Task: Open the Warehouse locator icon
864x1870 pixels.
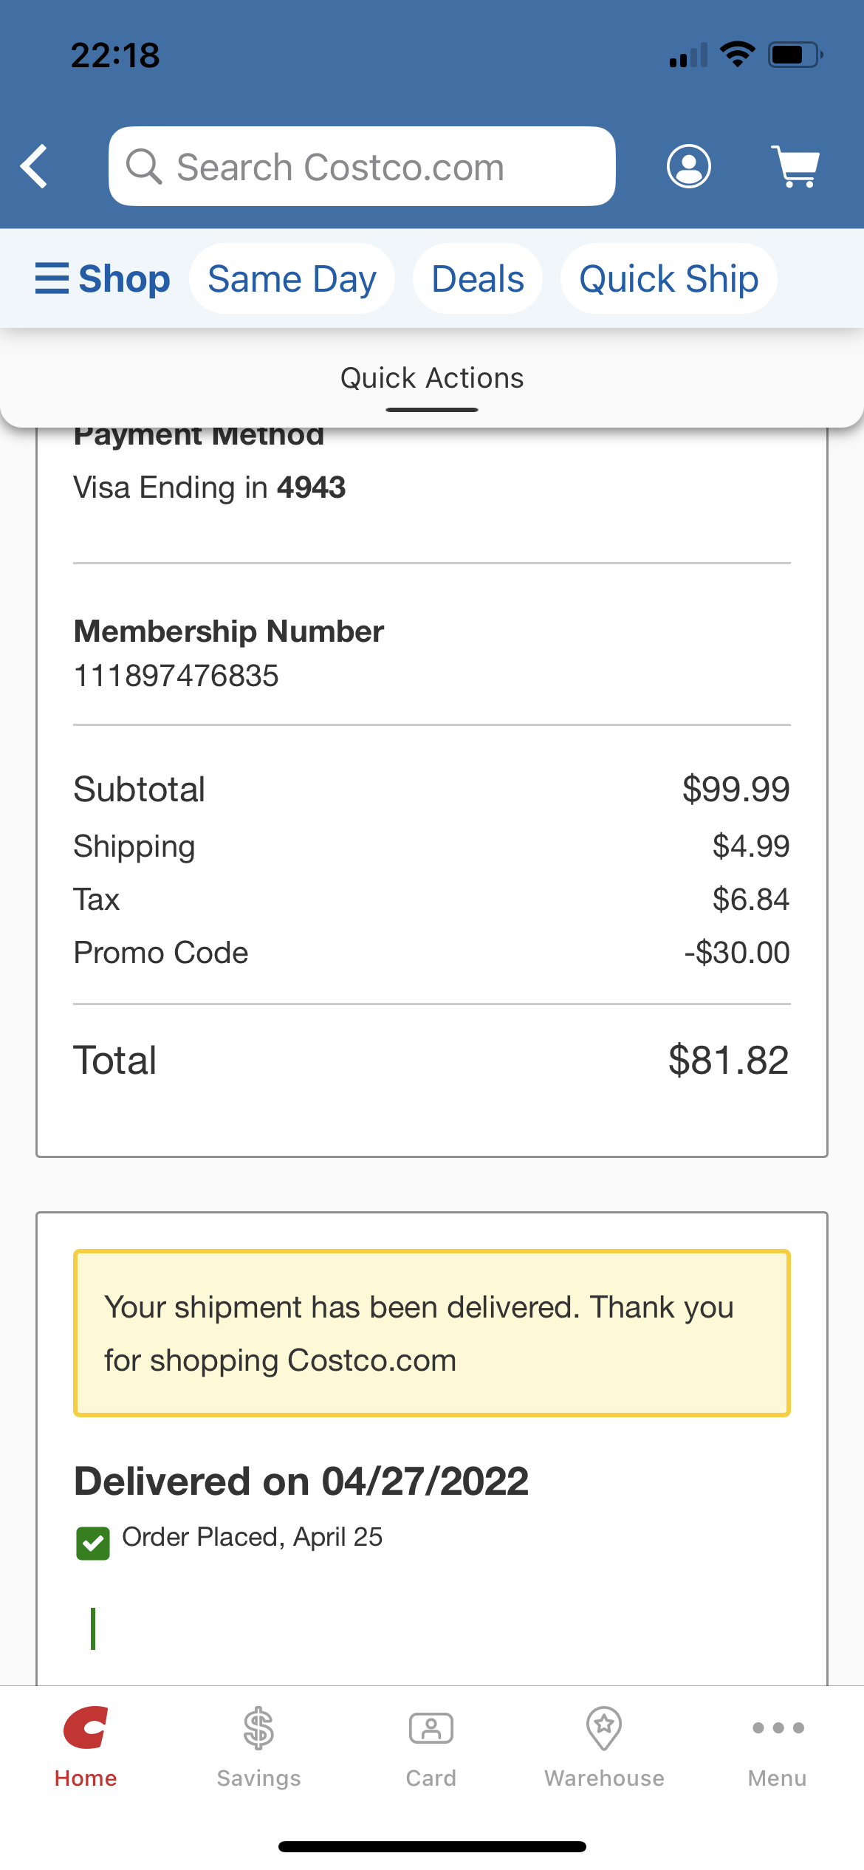Action: [604, 1728]
